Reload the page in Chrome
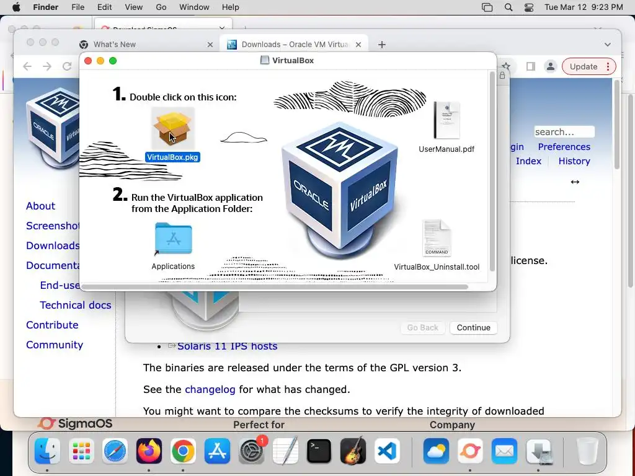The height and width of the screenshot is (476, 635). (x=67, y=66)
